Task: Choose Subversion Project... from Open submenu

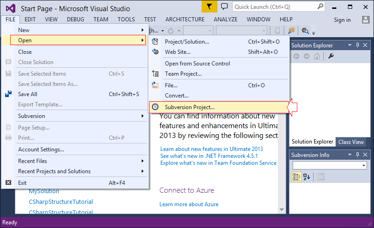Action: click(x=219, y=107)
